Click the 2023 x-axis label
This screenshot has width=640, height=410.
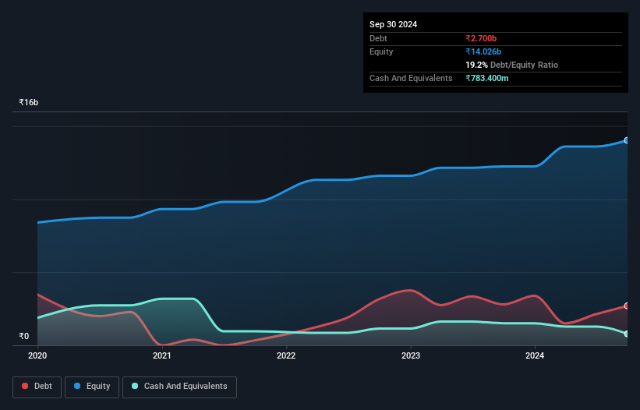pyautogui.click(x=411, y=355)
